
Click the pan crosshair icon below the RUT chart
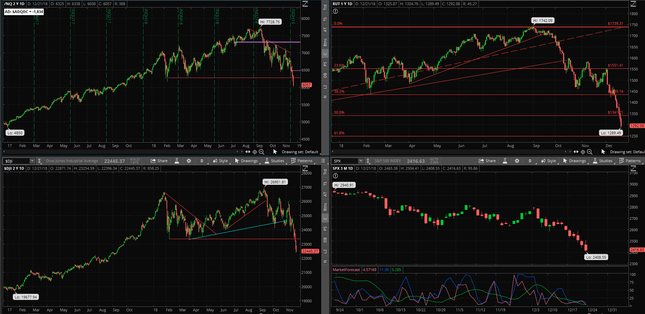(x=583, y=152)
